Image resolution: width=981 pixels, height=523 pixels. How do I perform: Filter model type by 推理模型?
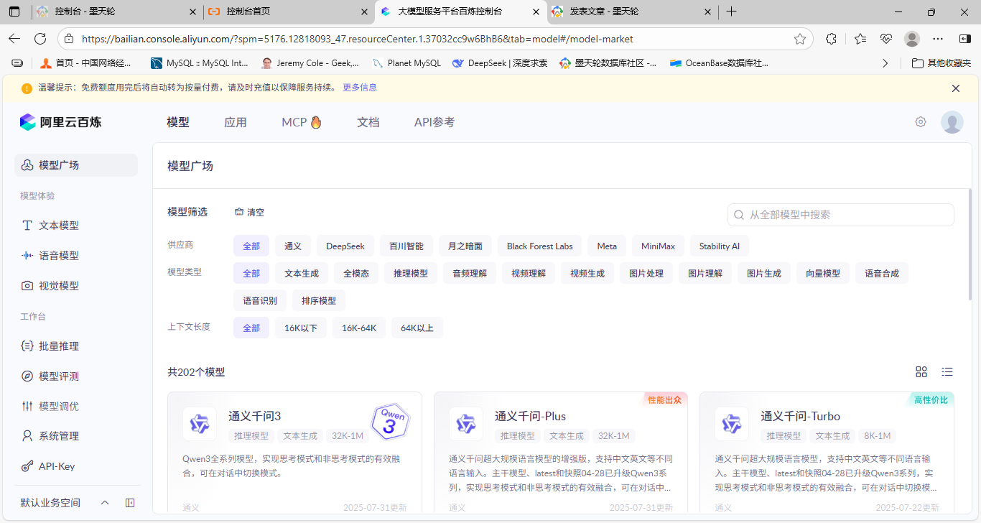411,273
